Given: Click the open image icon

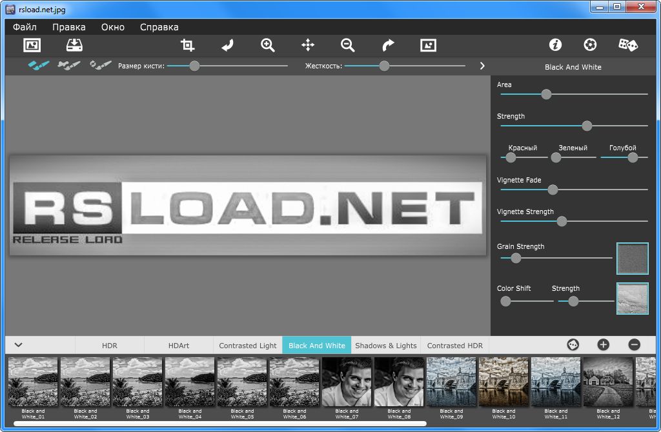Looking at the screenshot, I should tap(32, 45).
